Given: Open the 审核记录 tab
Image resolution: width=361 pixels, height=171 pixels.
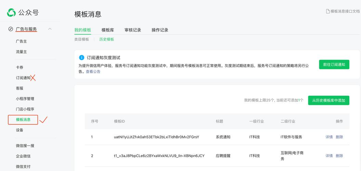Looking at the screenshot, I should pyautogui.click(x=133, y=30).
